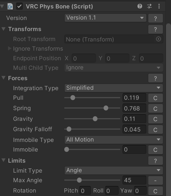Click the Limits section help button
The width and height of the screenshot is (171, 196).
pyautogui.click(x=156, y=161)
